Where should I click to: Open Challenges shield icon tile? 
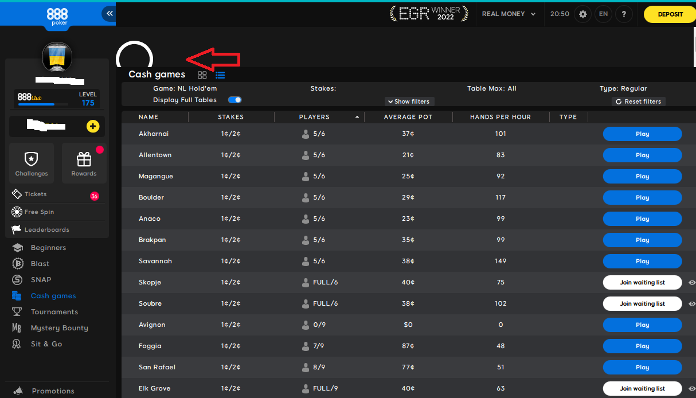click(32, 163)
